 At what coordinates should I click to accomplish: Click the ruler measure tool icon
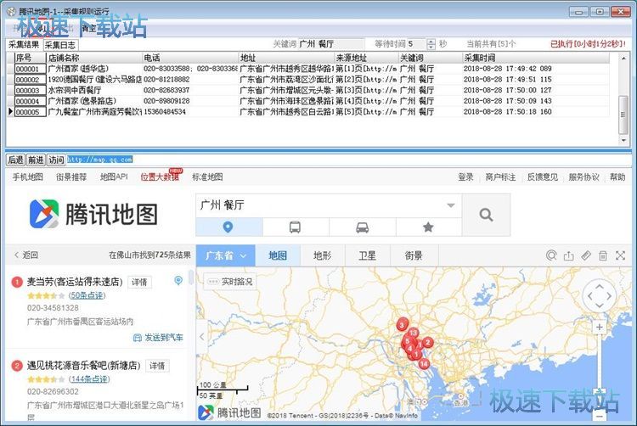[586, 255]
